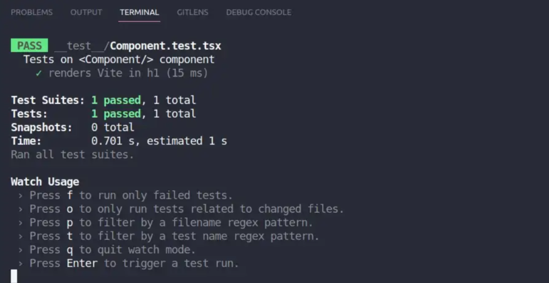
Task: Click the 'Tests on <Component/> component' line
Action: 119,59
